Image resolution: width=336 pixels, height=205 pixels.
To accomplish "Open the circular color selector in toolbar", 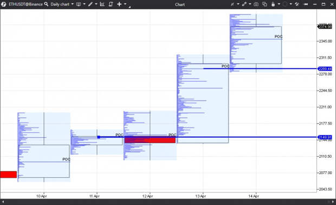I will [x=285, y=4].
